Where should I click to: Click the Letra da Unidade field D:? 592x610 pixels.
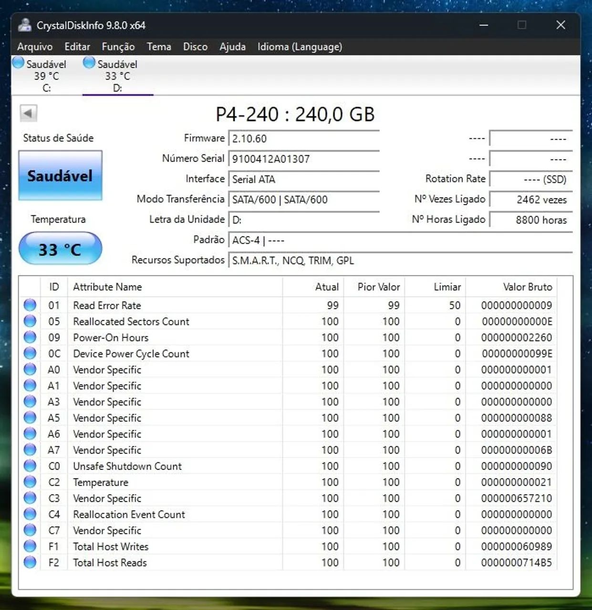click(x=304, y=220)
